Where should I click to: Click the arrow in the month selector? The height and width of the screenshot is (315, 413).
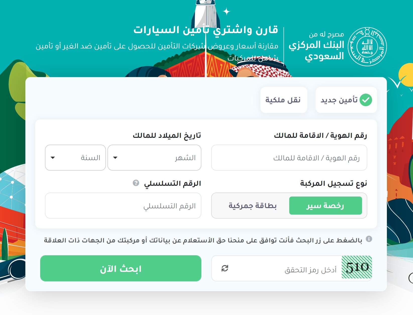(x=115, y=158)
